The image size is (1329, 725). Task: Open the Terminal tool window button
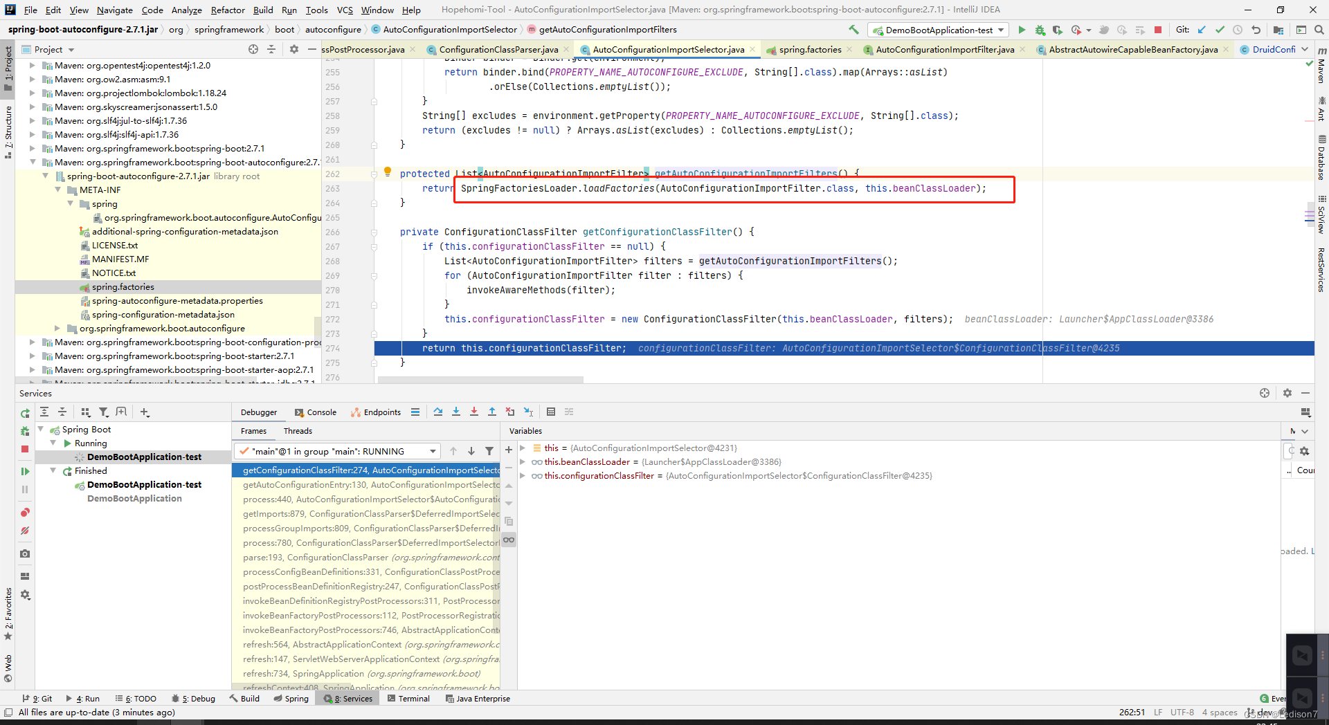coord(408,699)
